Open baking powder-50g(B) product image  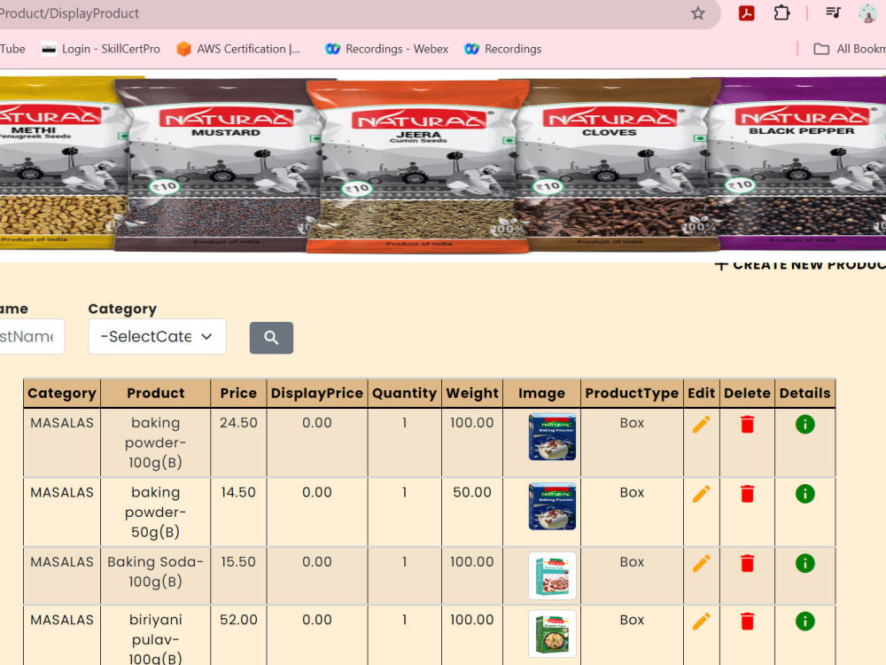coord(552,506)
